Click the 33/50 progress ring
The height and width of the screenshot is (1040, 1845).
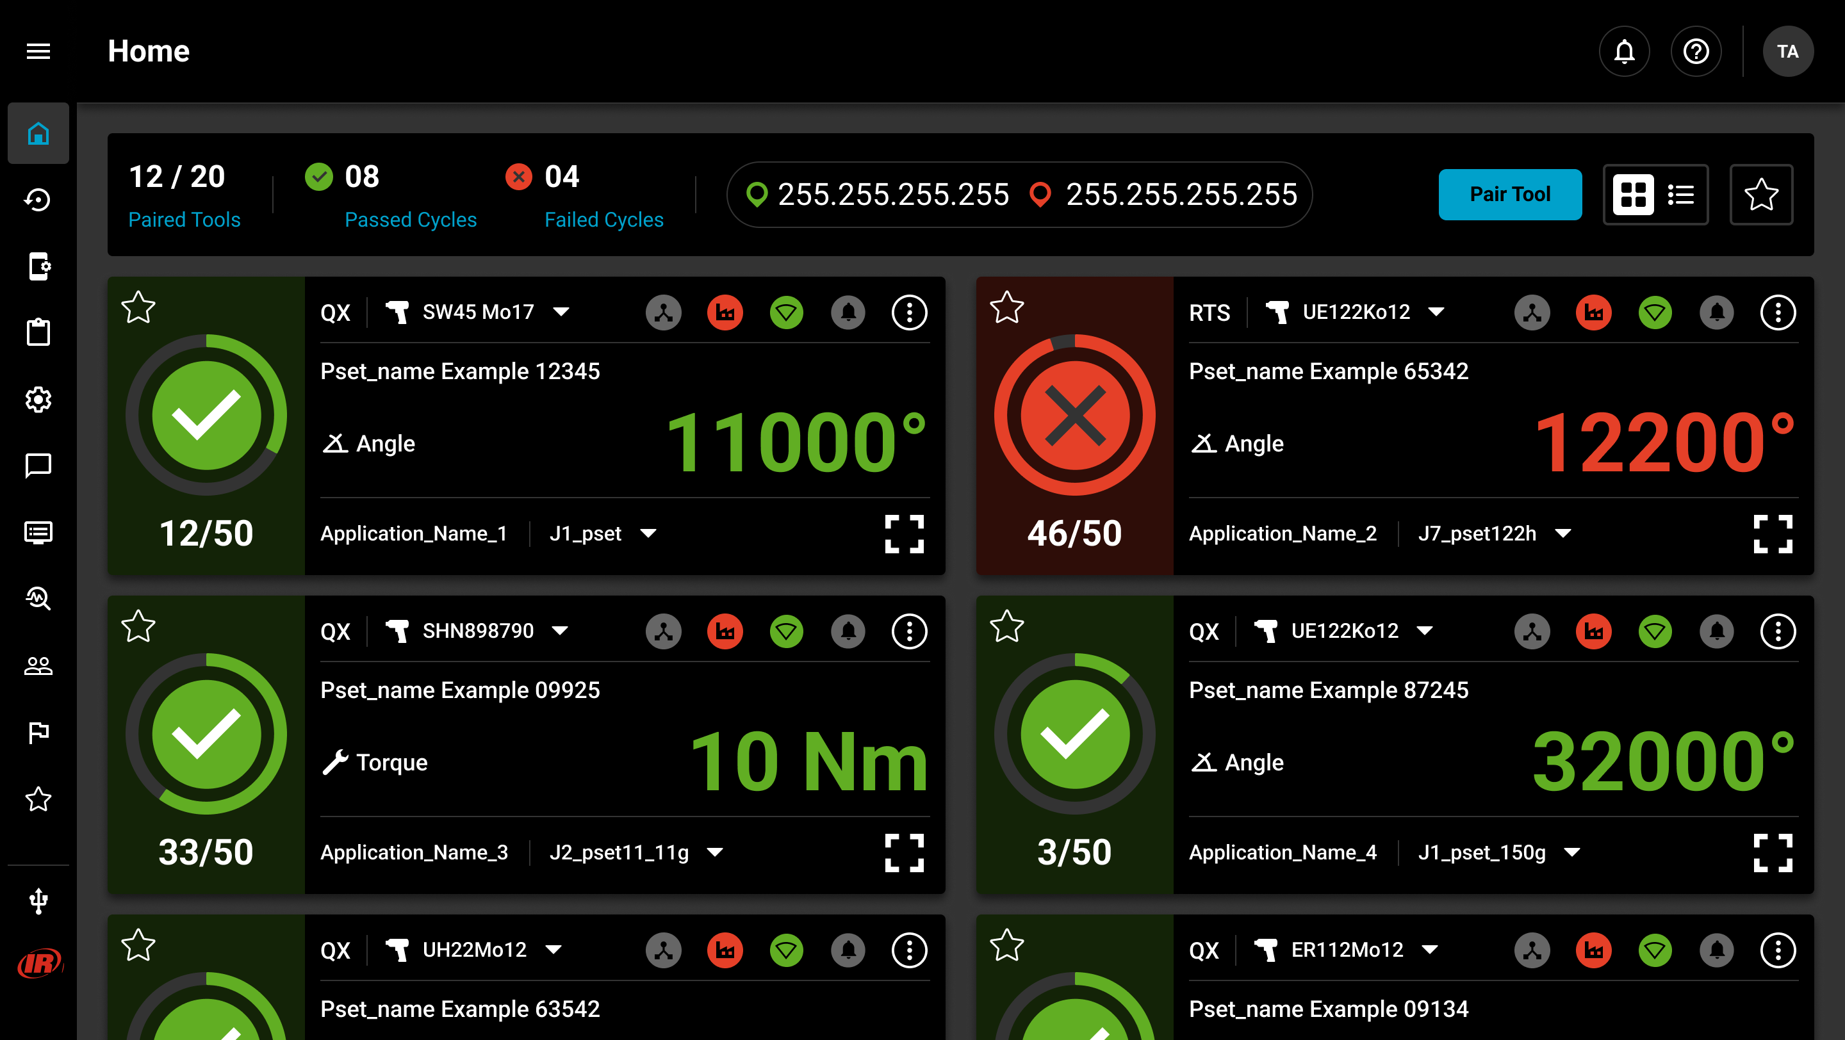[206, 734]
